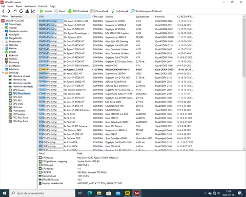Open the Eszközök menu in menu bar

tap(43, 6)
